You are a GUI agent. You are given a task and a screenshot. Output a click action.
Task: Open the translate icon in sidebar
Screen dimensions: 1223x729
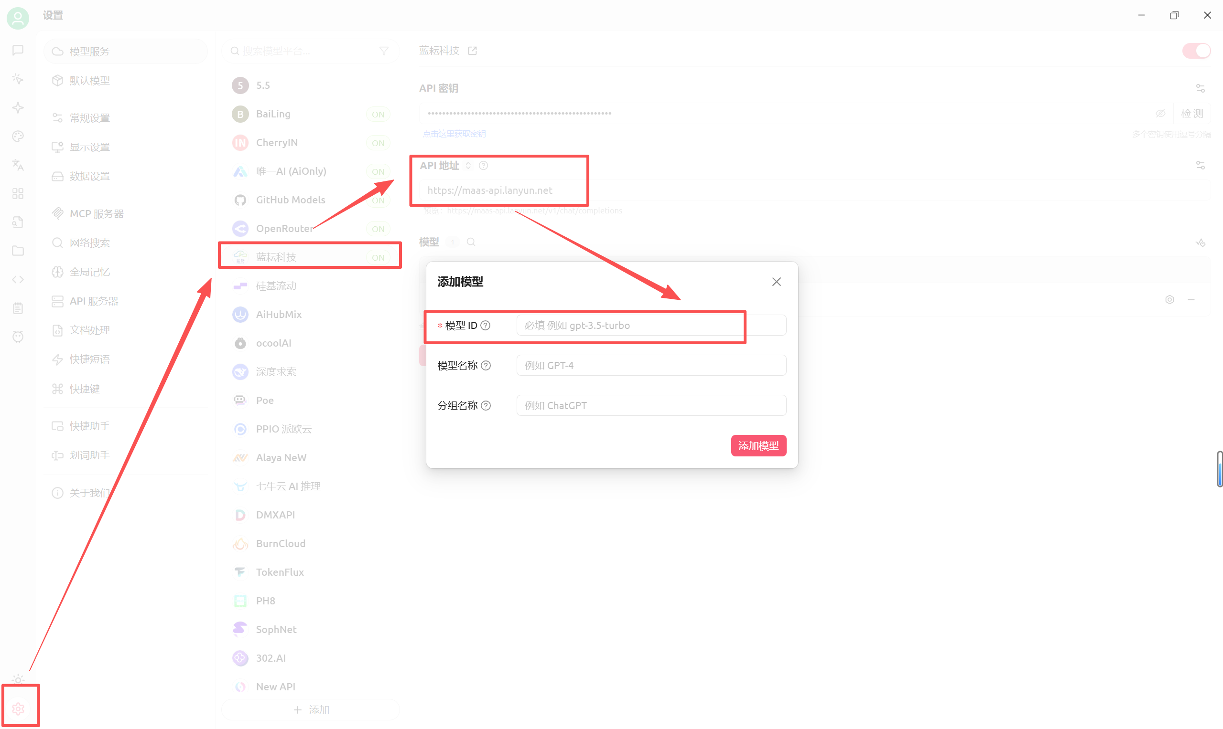[18, 165]
